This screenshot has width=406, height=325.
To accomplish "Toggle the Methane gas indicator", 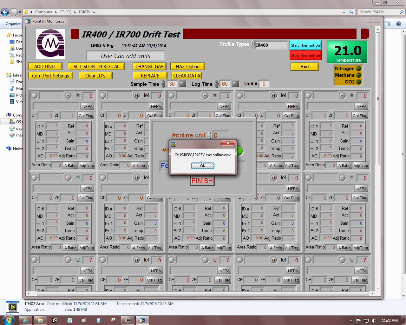I will coord(359,75).
